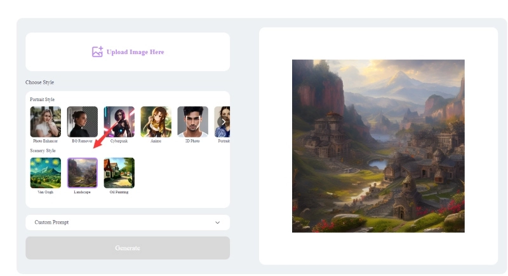This screenshot has width=508, height=276.
Task: Select the Photo Enhancer style thumbnail
Action: coord(45,121)
